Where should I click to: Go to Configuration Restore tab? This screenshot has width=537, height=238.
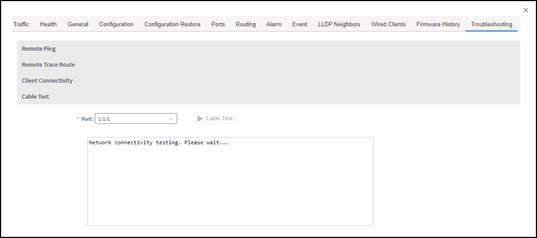(172, 24)
